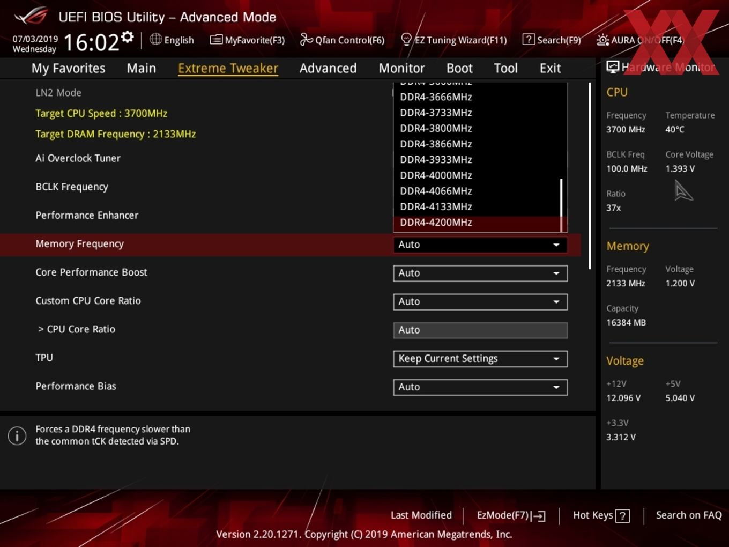Click the EzMode exit arrow icon
The image size is (729, 547).
(x=539, y=516)
